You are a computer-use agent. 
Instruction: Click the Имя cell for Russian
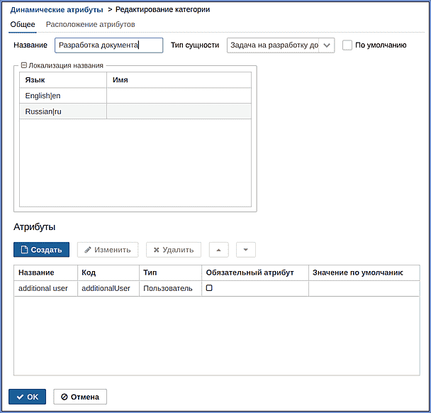tap(179, 111)
